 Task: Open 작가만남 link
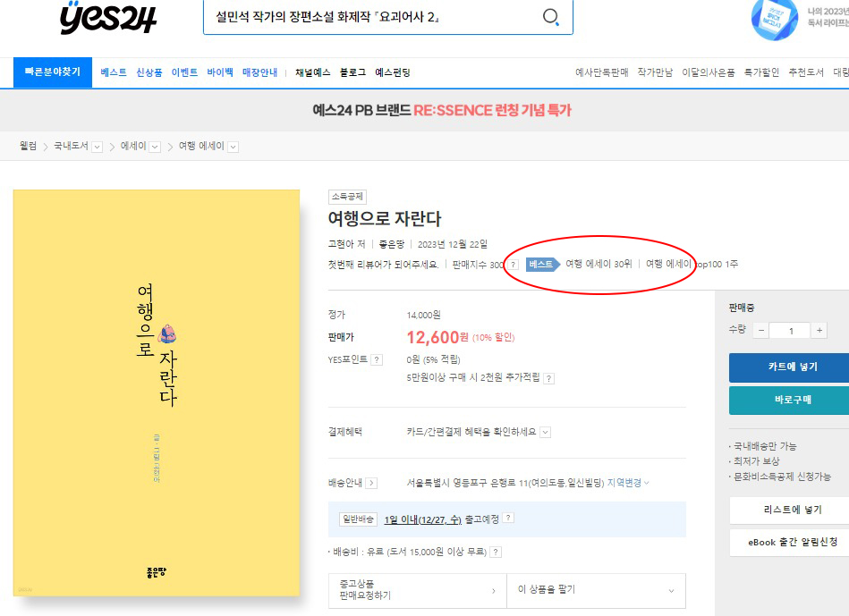[655, 72]
